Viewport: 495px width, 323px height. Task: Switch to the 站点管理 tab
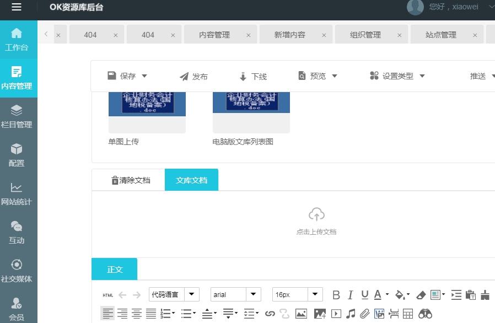tap(441, 35)
